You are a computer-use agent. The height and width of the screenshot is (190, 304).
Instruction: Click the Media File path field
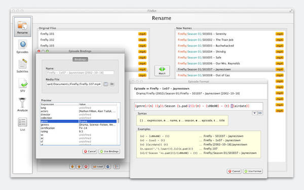73,84
